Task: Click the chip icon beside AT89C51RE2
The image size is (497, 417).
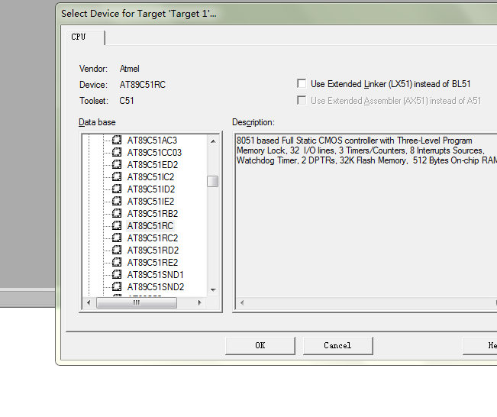Action: pos(117,262)
